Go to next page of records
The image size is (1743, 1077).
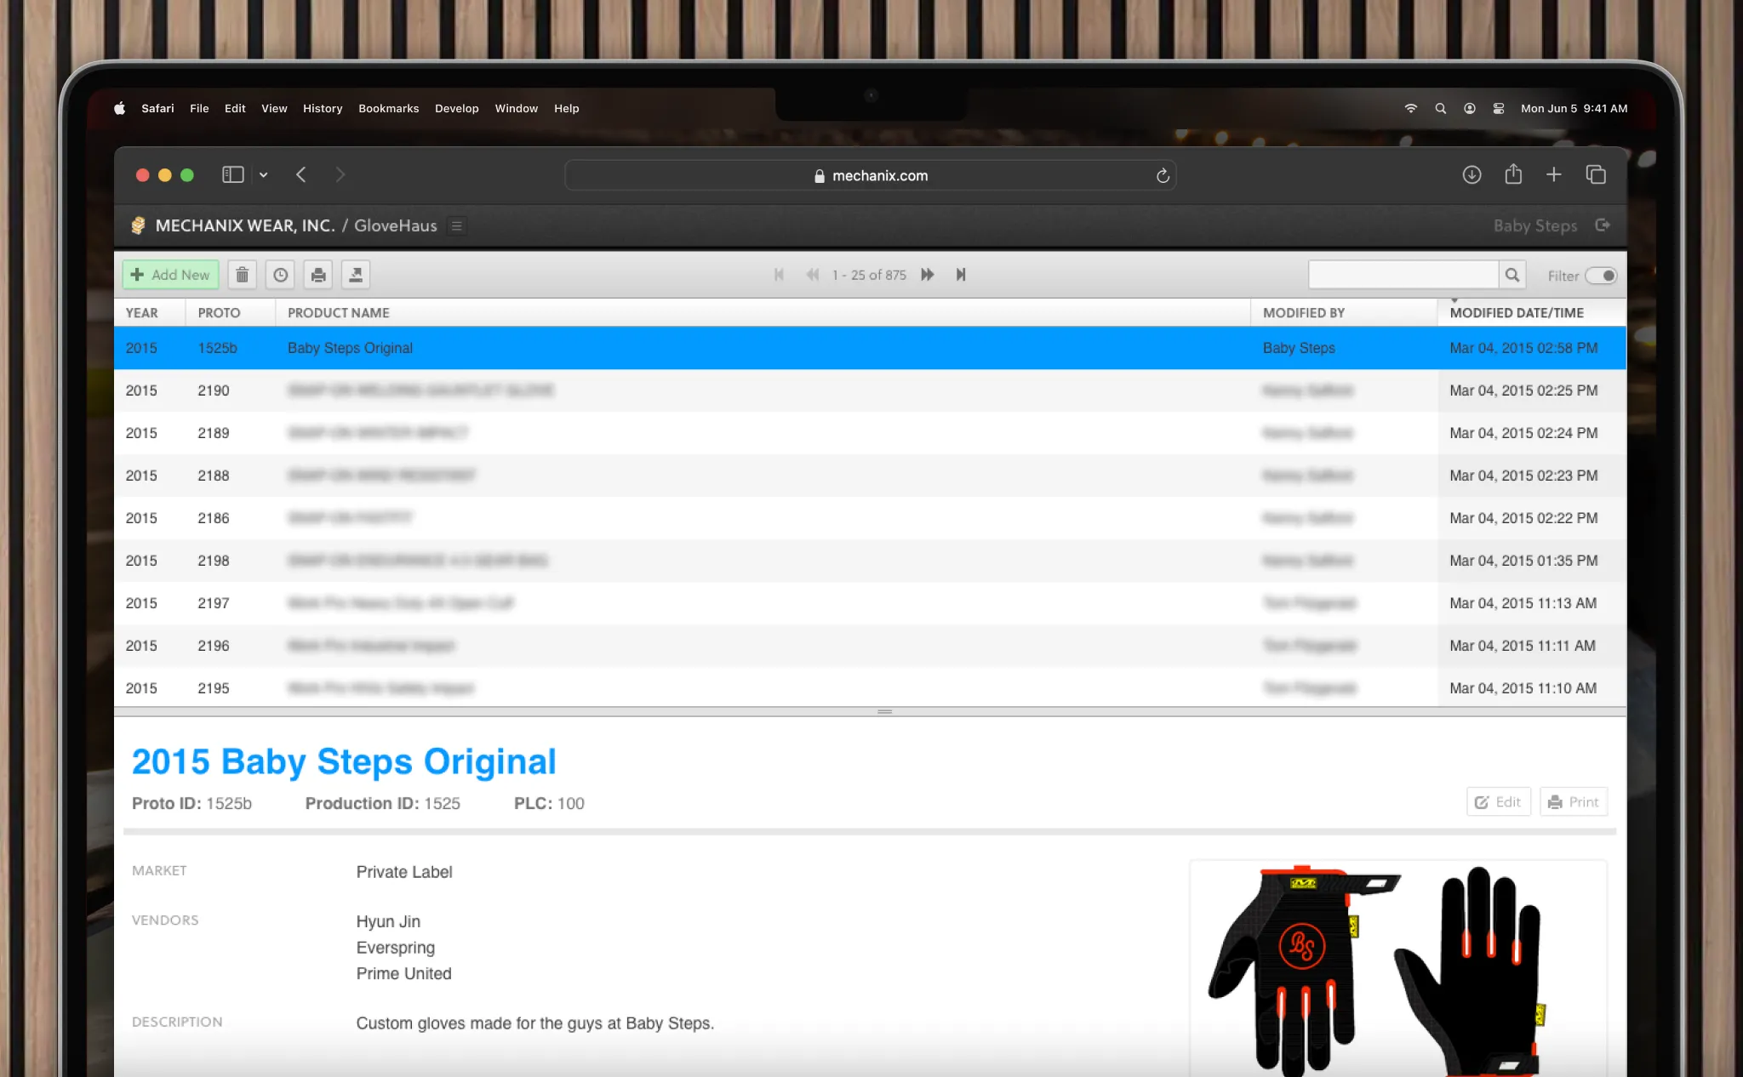click(x=928, y=275)
